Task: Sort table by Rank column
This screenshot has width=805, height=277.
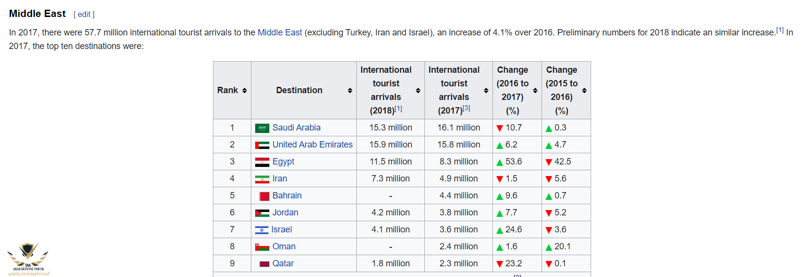Action: (245, 91)
